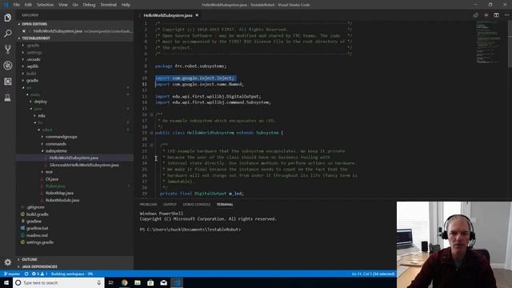Click the open changes icon in editor toolbar
The width and height of the screenshot is (512, 288).
coord(476,15)
